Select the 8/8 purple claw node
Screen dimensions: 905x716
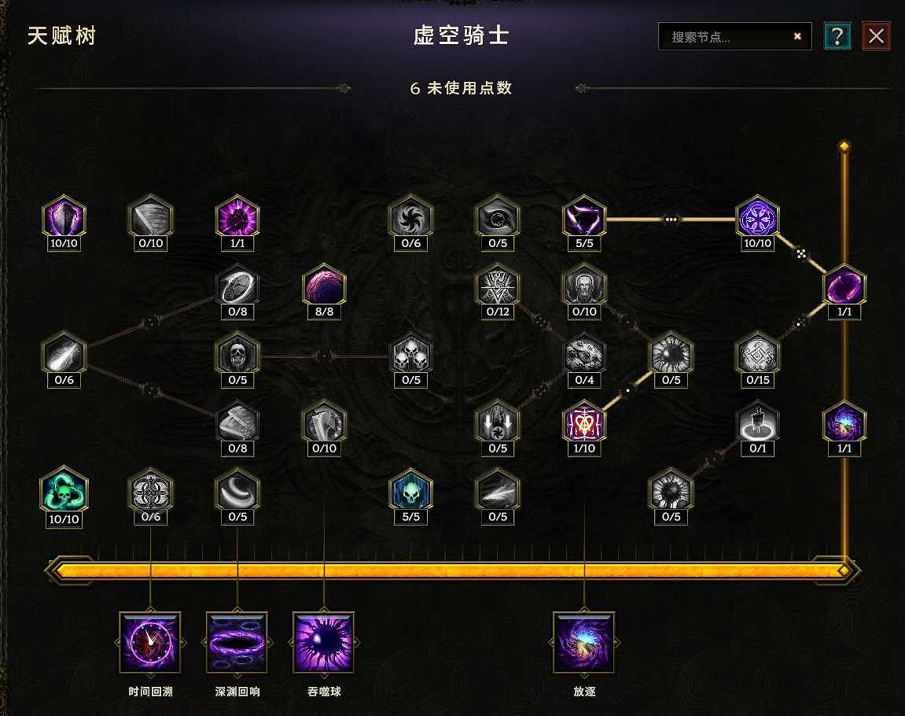(x=324, y=286)
